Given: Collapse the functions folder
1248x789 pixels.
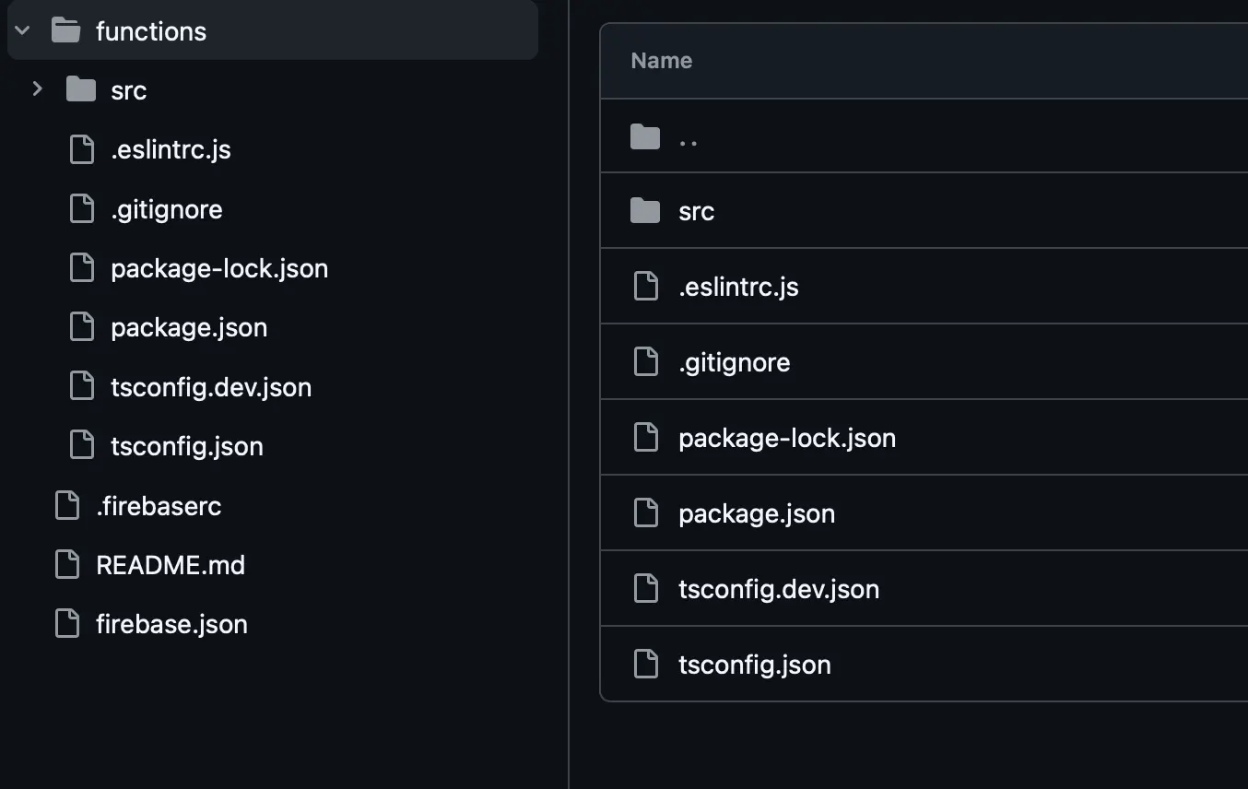Looking at the screenshot, I should tap(20, 29).
